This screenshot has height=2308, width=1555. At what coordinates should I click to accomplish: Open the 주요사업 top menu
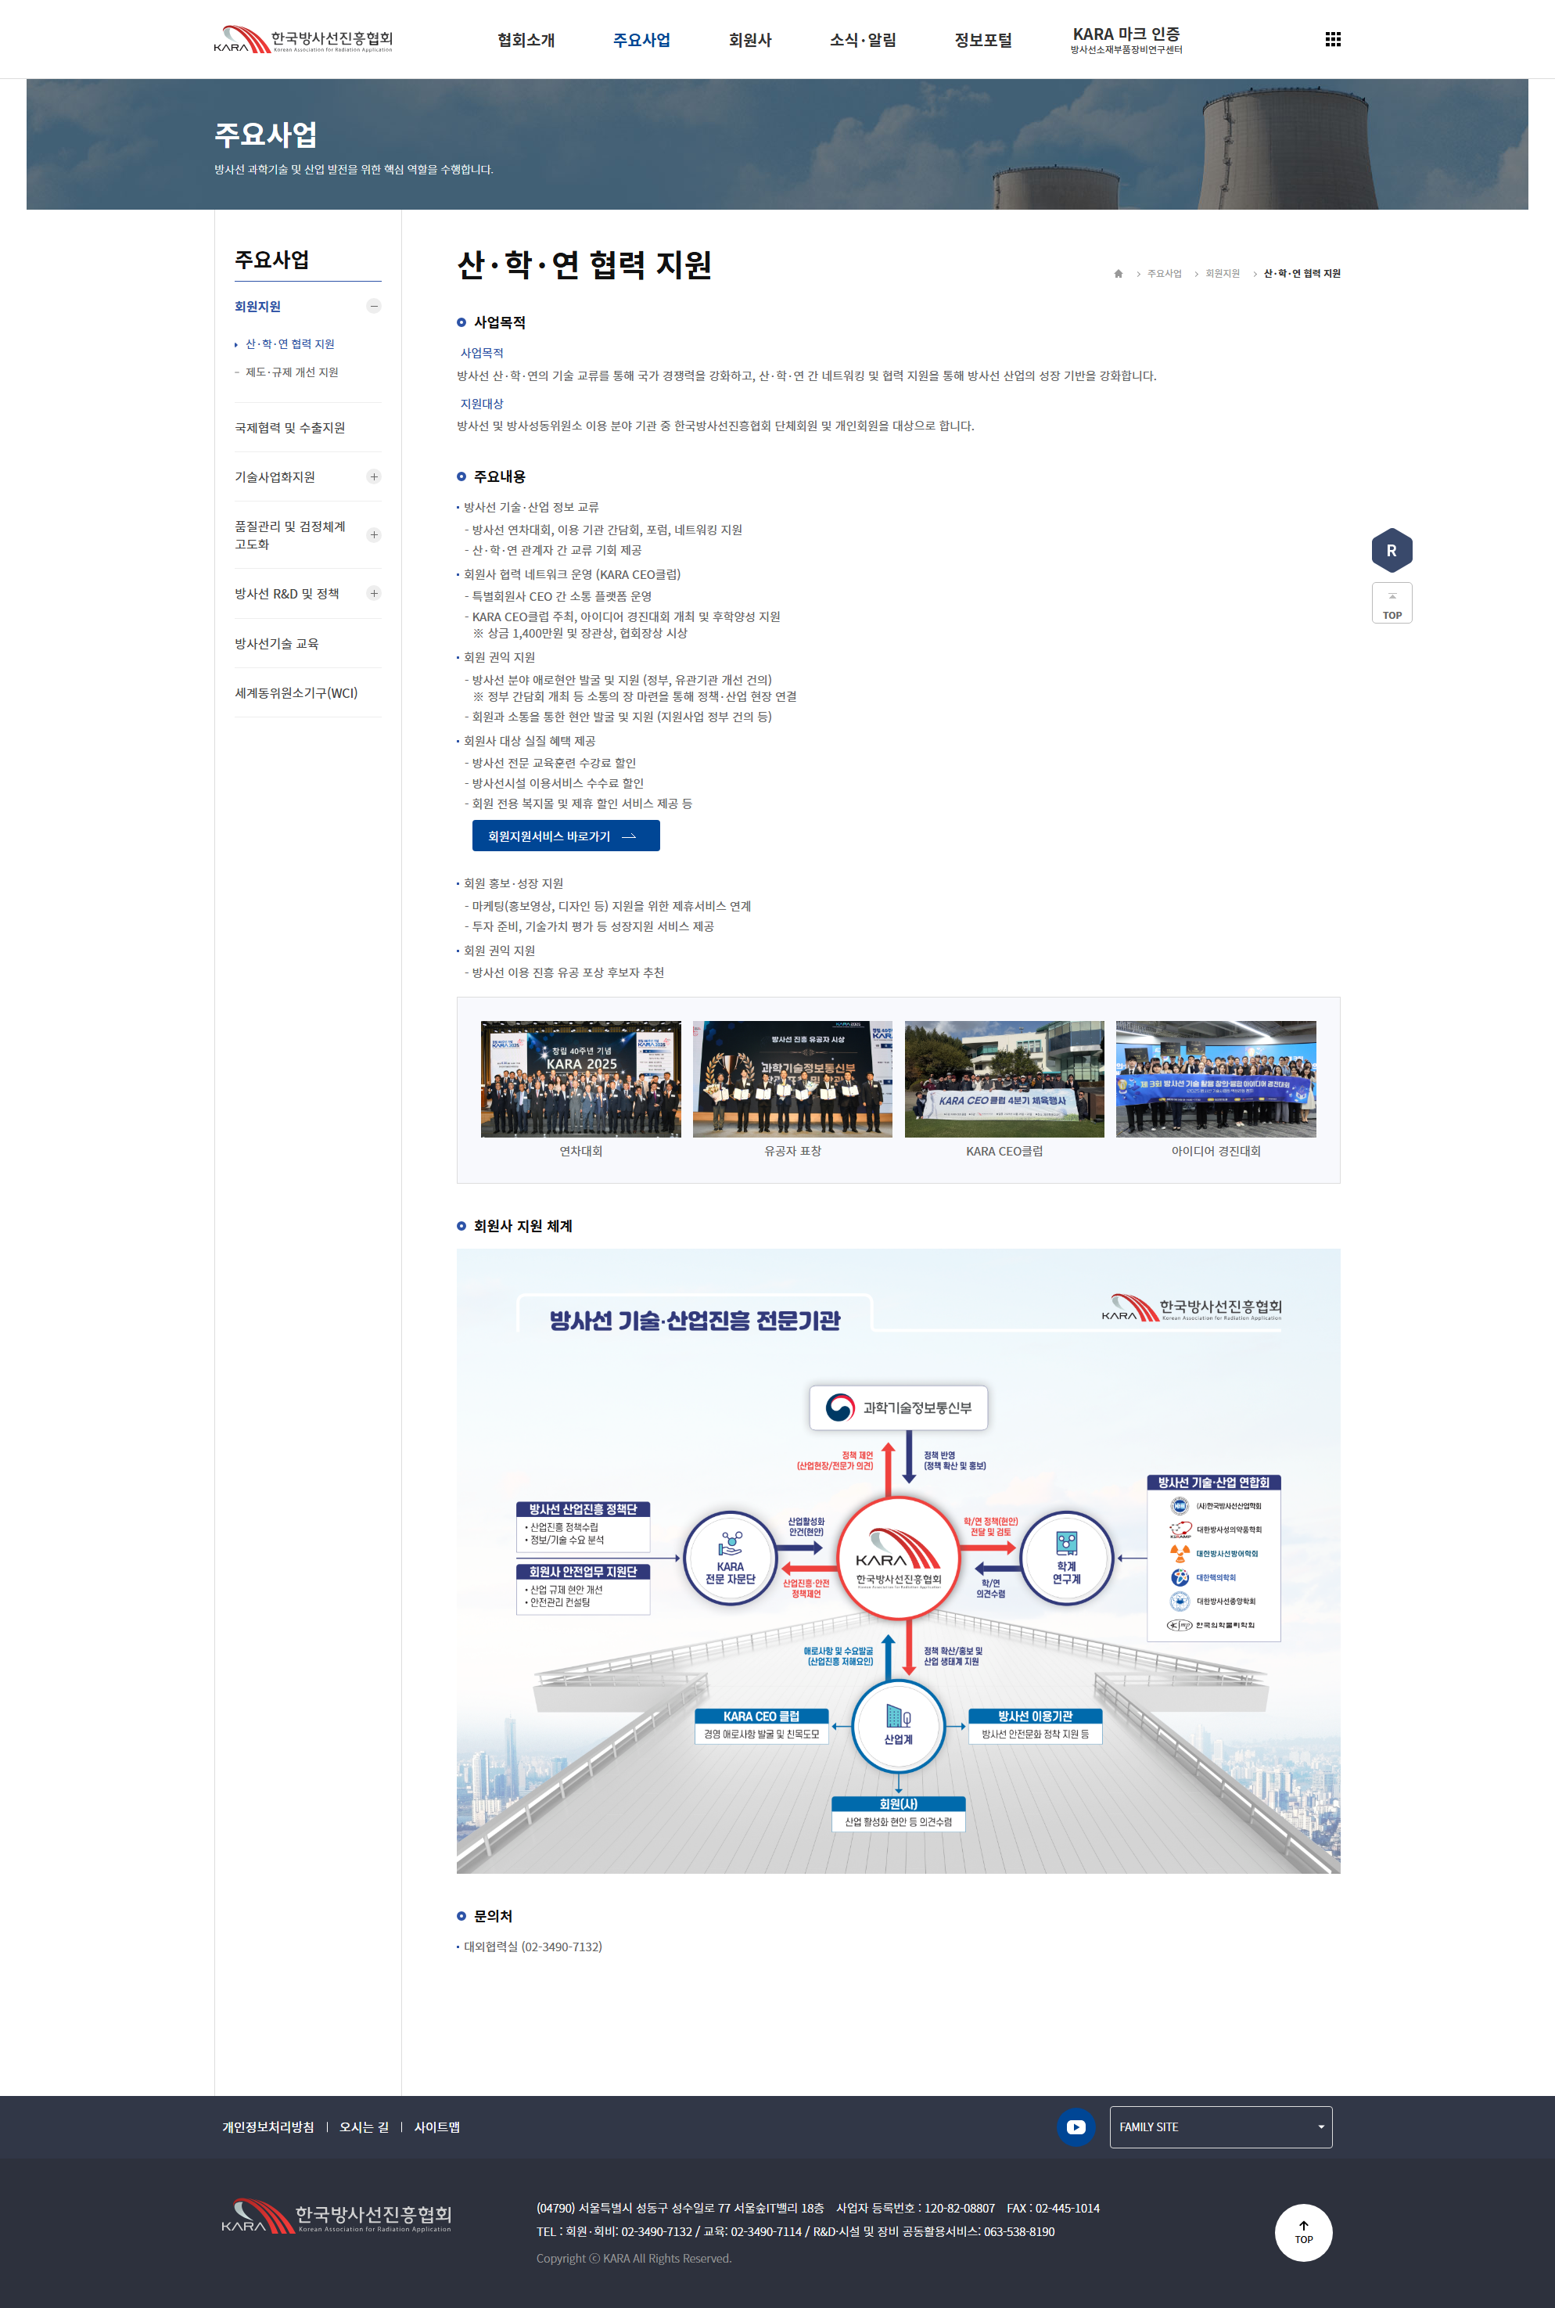point(641,40)
